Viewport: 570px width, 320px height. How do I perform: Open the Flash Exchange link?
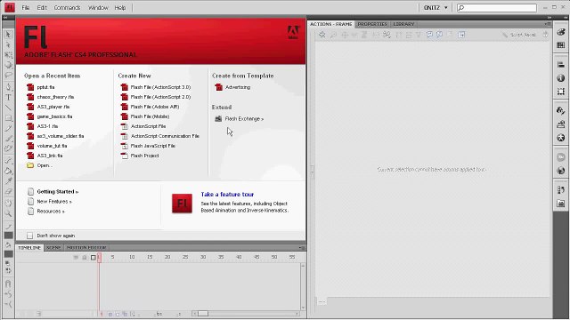(244, 118)
